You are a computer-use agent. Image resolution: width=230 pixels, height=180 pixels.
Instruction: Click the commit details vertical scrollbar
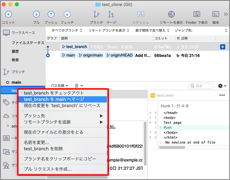[145, 143]
